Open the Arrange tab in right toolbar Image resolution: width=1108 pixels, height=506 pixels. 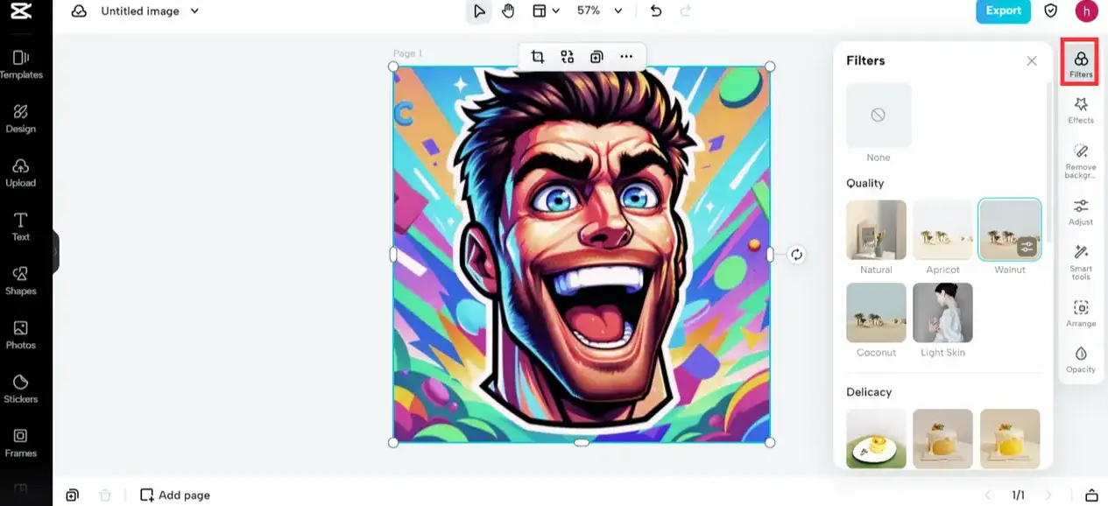click(x=1081, y=313)
